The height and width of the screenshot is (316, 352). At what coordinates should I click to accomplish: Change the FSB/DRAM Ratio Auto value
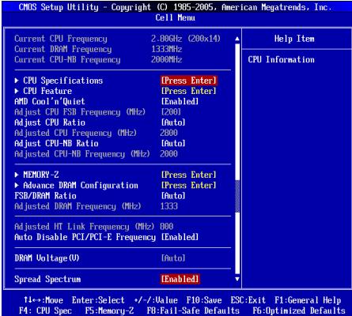173,196
